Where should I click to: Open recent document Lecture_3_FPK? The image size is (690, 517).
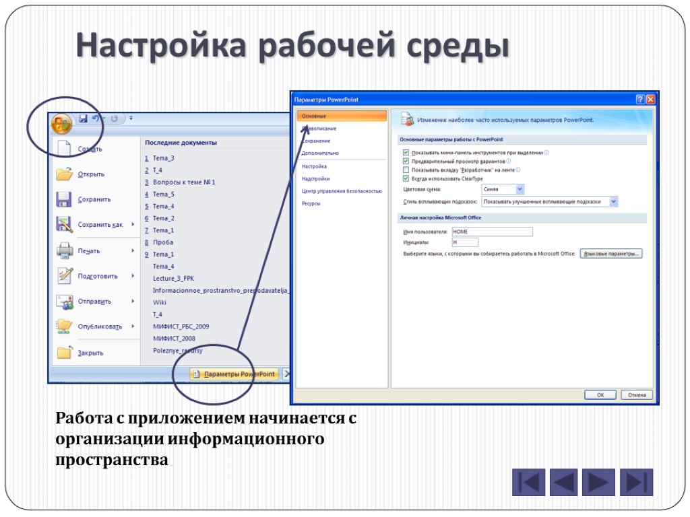(173, 278)
